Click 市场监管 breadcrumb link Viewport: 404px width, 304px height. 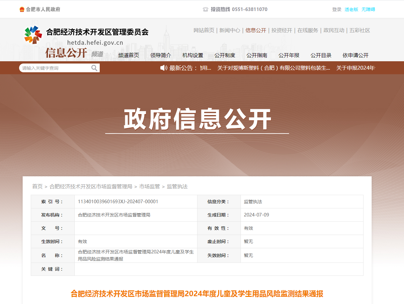pyautogui.click(x=150, y=186)
